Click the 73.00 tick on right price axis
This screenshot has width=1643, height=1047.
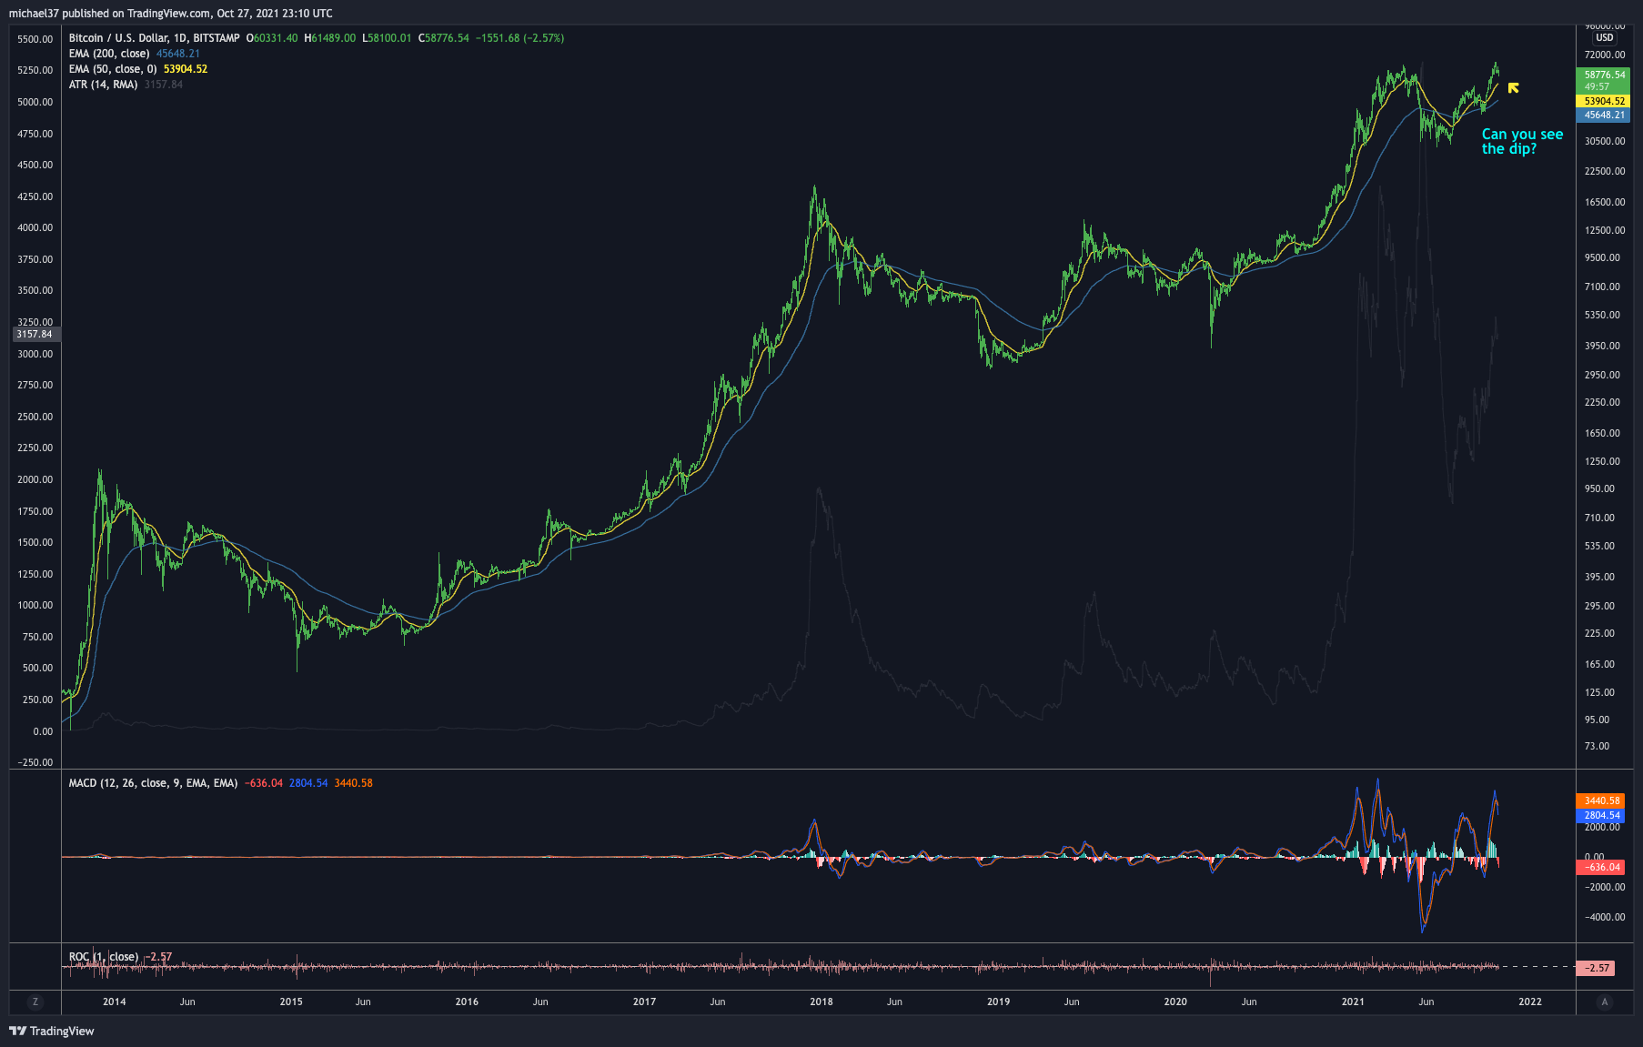[x=1597, y=746]
